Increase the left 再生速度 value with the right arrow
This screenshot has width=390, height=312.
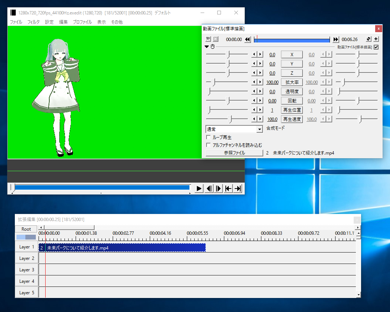260,119
